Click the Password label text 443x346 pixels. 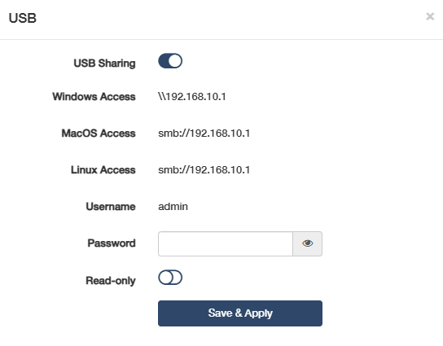(x=112, y=243)
